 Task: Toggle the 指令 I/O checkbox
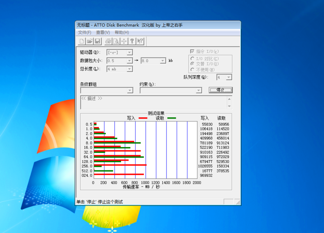(192, 51)
